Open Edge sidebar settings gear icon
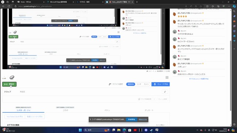 [x=234, y=125]
